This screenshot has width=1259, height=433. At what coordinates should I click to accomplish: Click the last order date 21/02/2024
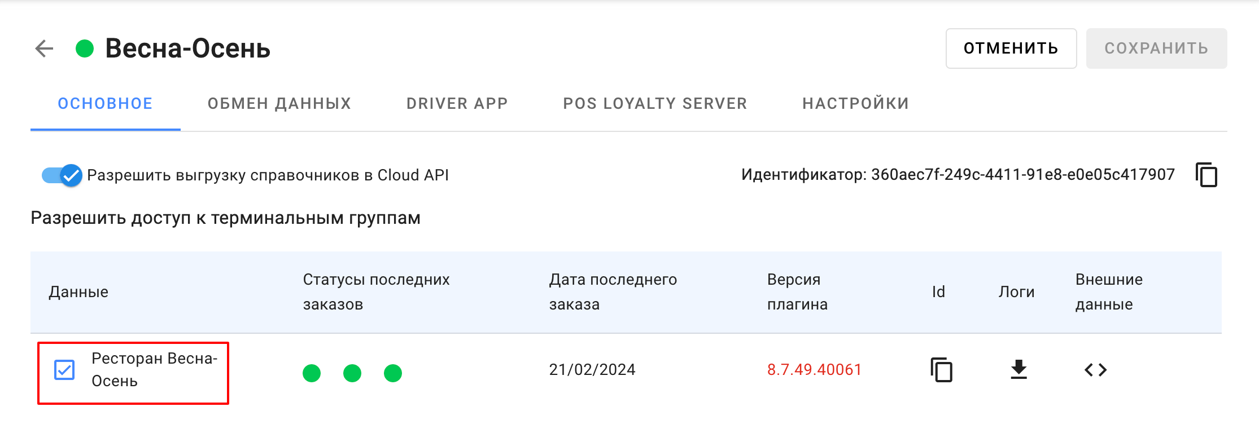pyautogui.click(x=592, y=370)
